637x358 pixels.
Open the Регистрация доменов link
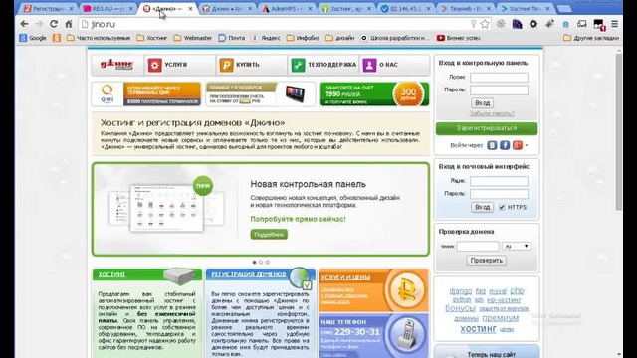click(249, 274)
